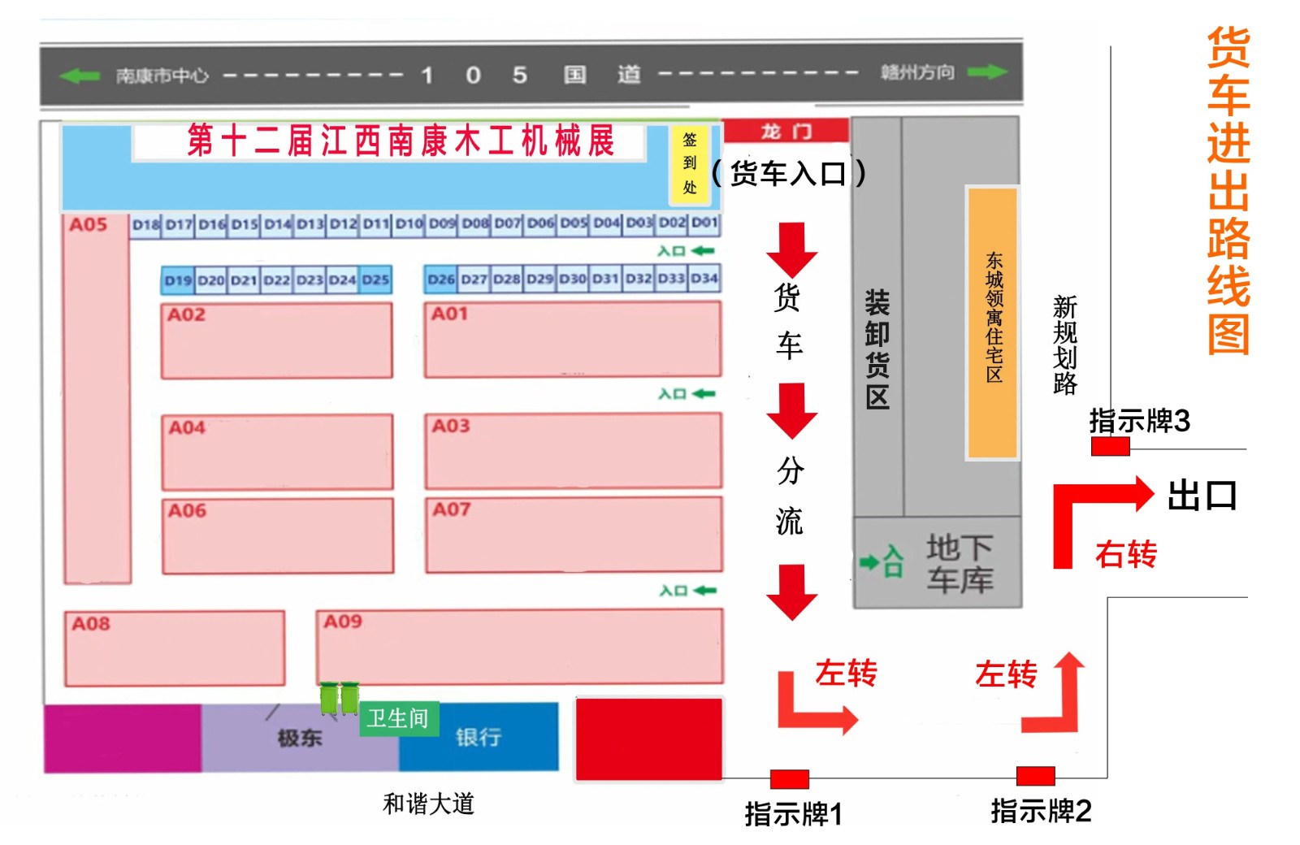Click the 左转 label near 指示牌2

point(1006,674)
